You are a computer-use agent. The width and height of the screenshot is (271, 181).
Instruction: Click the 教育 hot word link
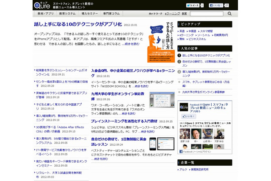[x=184, y=14]
